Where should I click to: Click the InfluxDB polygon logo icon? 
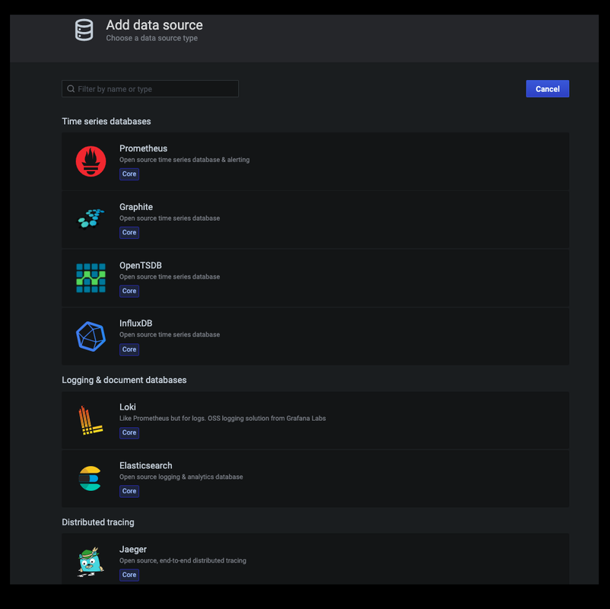(91, 336)
